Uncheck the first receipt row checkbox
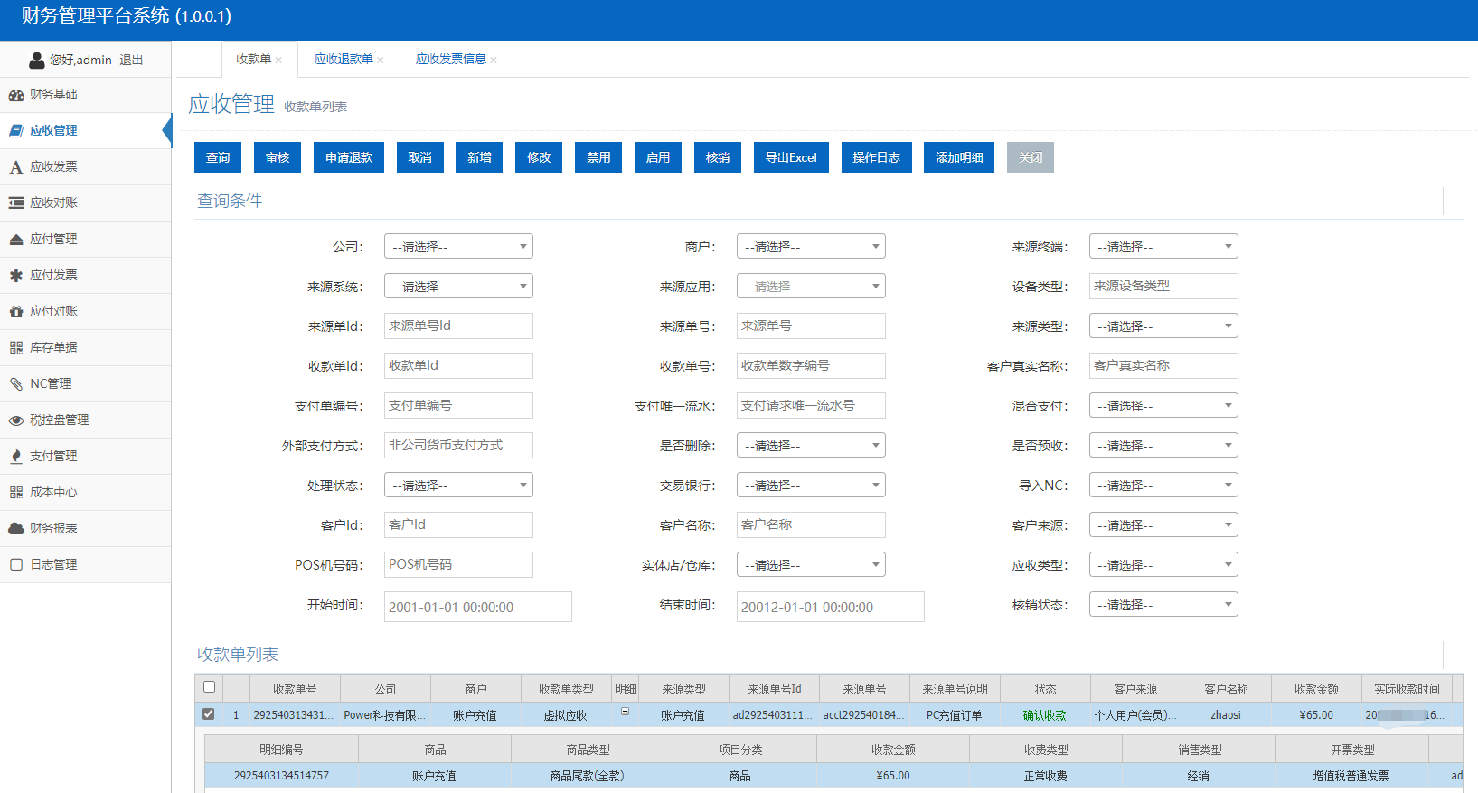1478x793 pixels. click(x=209, y=714)
